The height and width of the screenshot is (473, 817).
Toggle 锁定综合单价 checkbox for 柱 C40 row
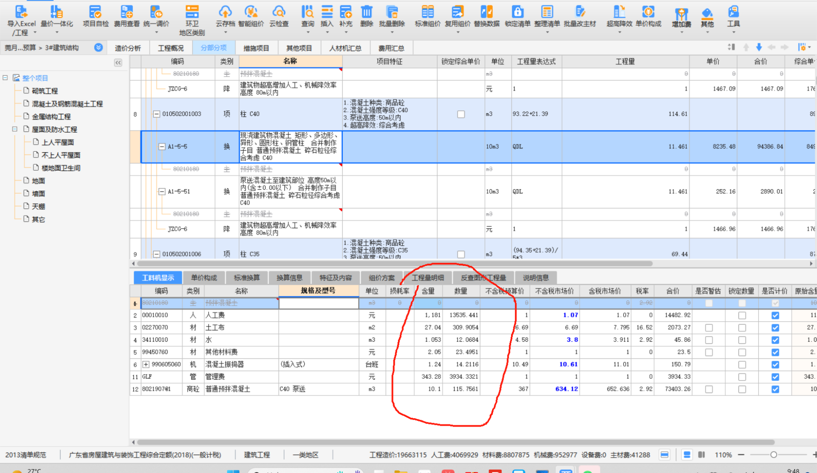pyautogui.click(x=461, y=114)
